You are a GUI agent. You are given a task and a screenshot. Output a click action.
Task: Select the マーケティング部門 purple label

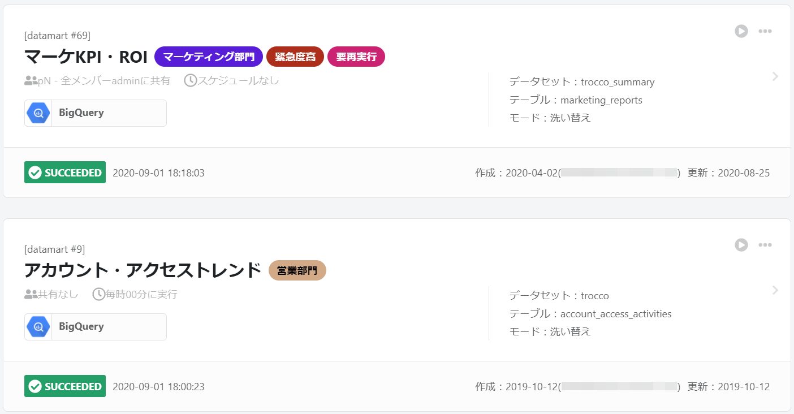click(209, 57)
